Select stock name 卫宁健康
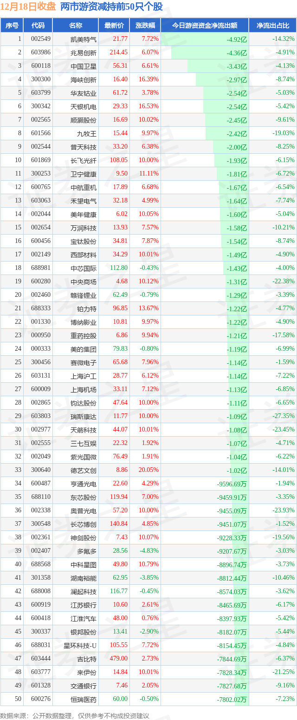Image resolution: width=297 pixels, height=720 pixels. 84,174
